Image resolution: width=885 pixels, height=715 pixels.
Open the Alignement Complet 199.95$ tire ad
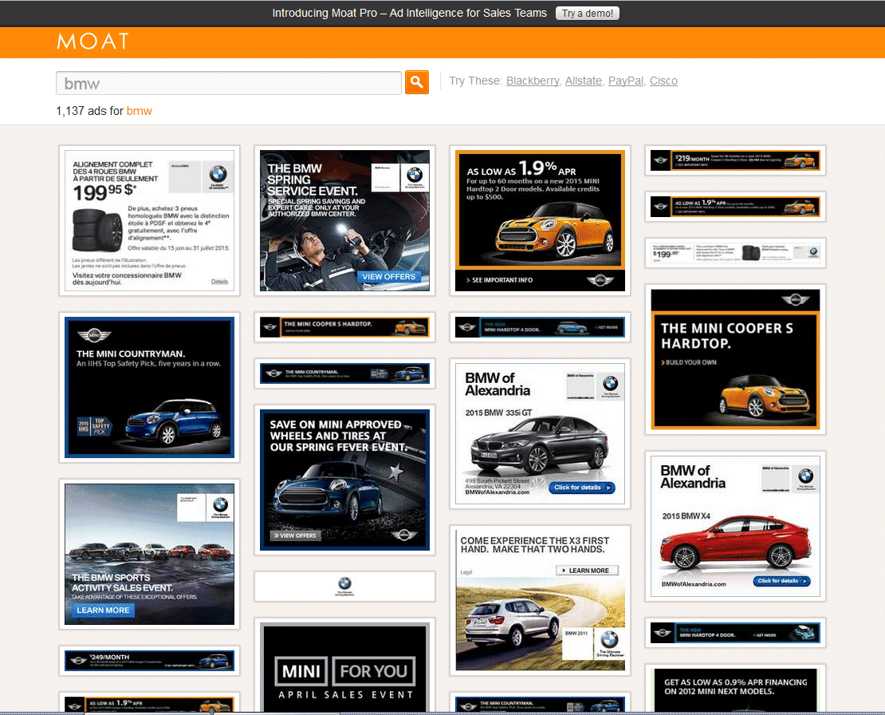[150, 220]
